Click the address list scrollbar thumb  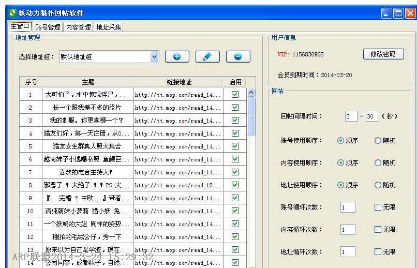tap(251, 116)
